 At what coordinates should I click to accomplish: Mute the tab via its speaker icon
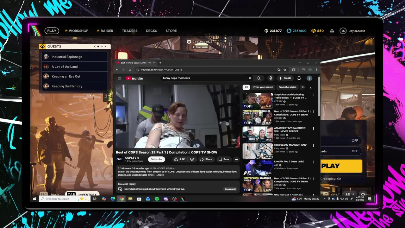click(150, 63)
